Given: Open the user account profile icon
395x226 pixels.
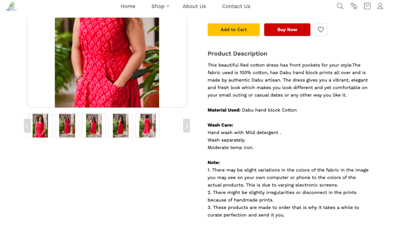Looking at the screenshot, I should point(380,6).
